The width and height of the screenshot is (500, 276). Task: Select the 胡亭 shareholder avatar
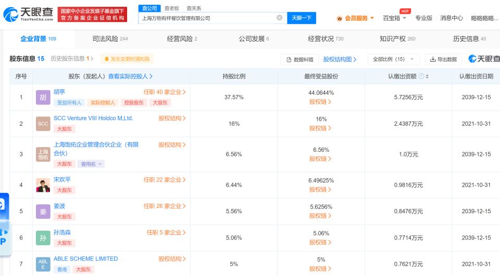(43, 97)
